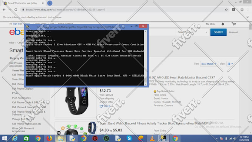Click the black Honor band product image
The height and width of the screenshot is (142, 252).
click(77, 101)
